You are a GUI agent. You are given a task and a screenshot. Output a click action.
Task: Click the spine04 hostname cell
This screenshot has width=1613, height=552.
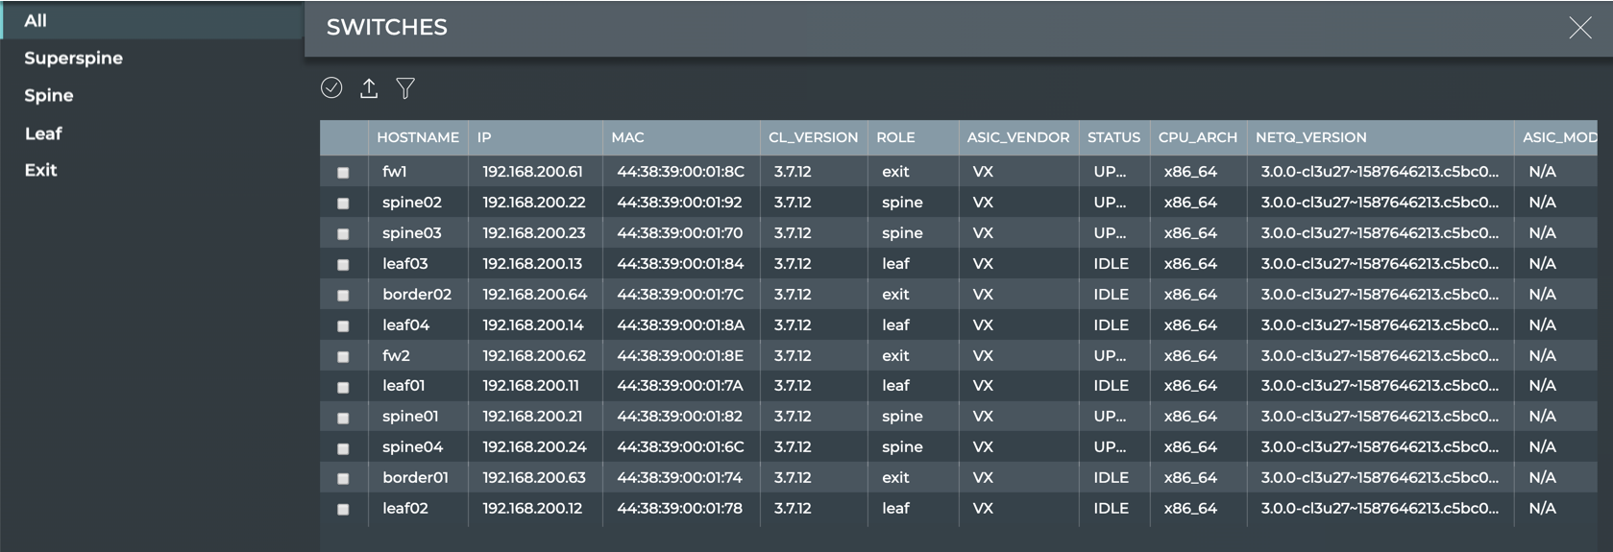click(412, 447)
